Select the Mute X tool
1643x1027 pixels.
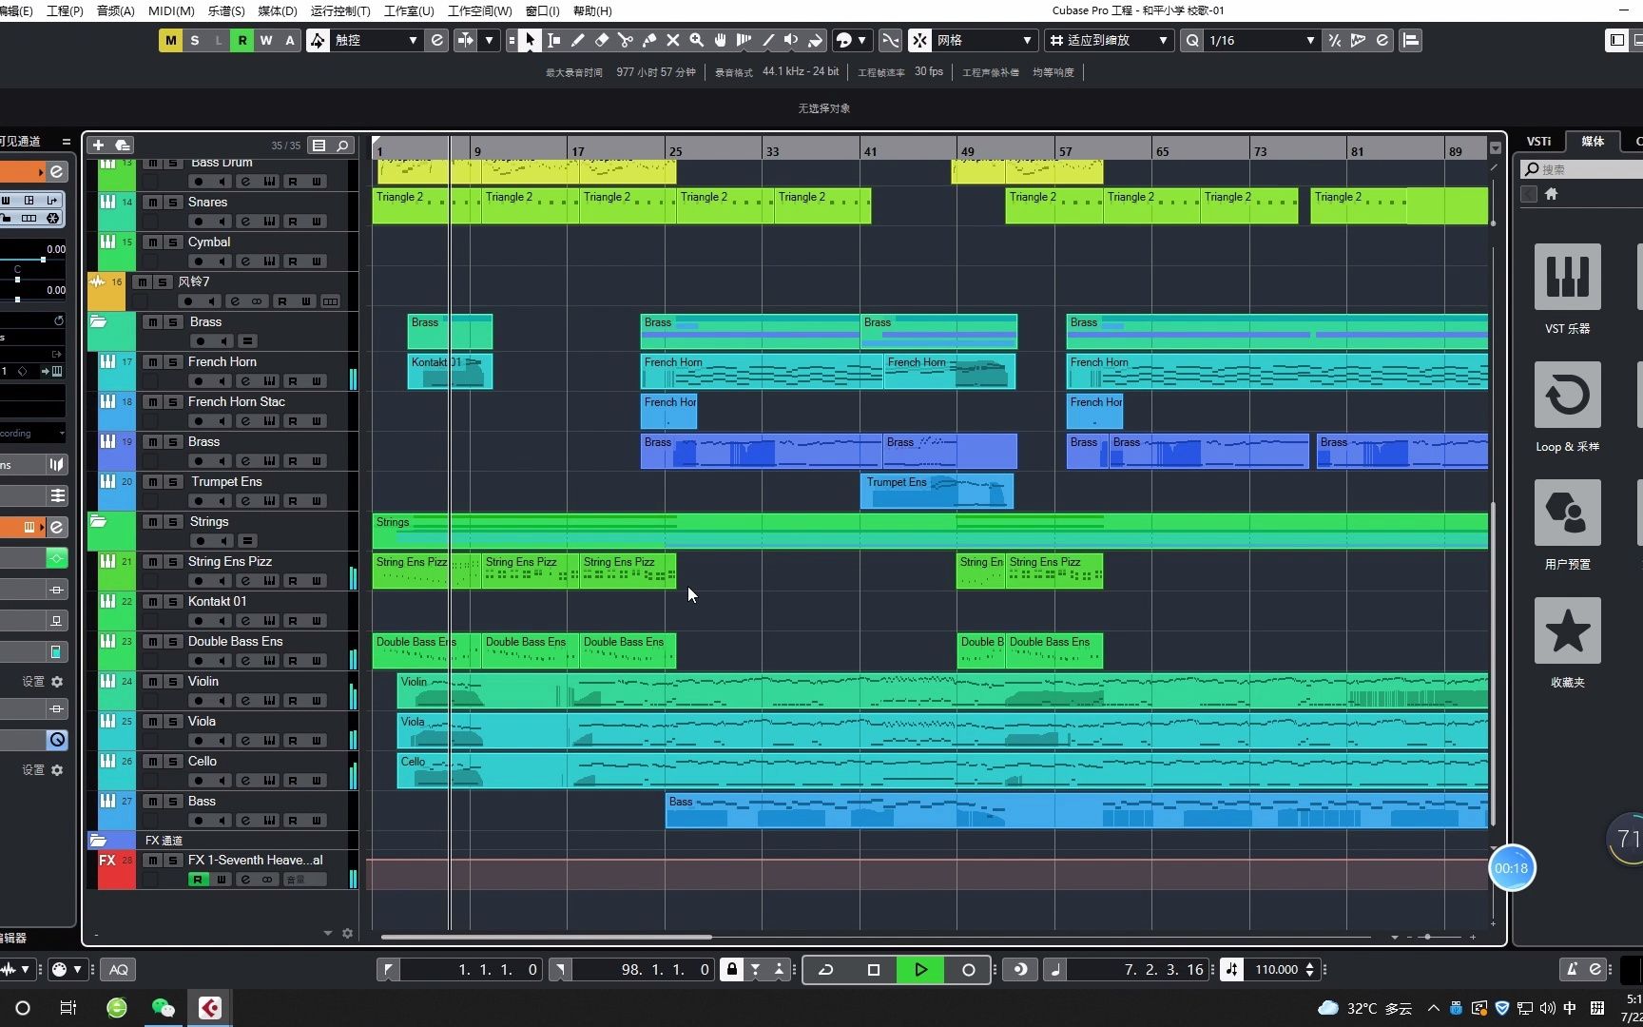(x=673, y=40)
